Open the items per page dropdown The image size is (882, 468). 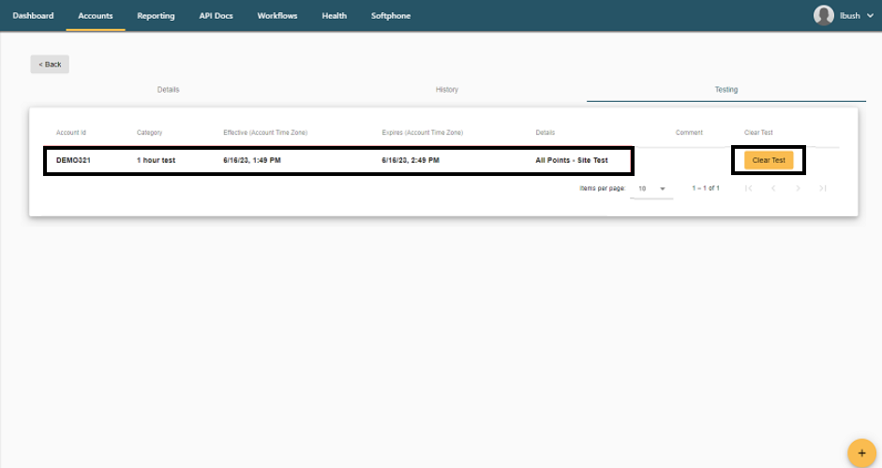(x=651, y=189)
